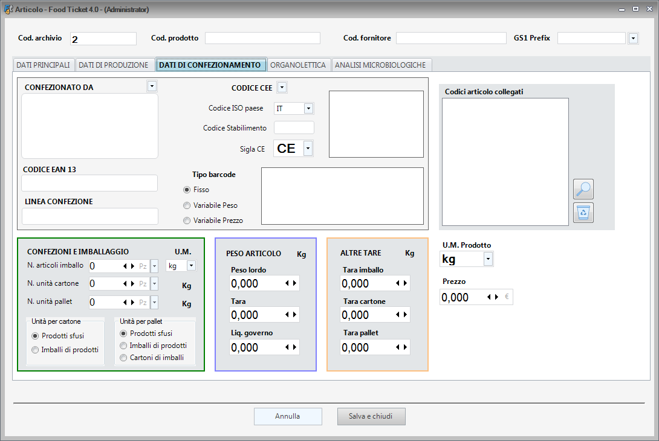Open the CODICE CEE dropdown arrow
659x441 pixels.
click(282, 87)
